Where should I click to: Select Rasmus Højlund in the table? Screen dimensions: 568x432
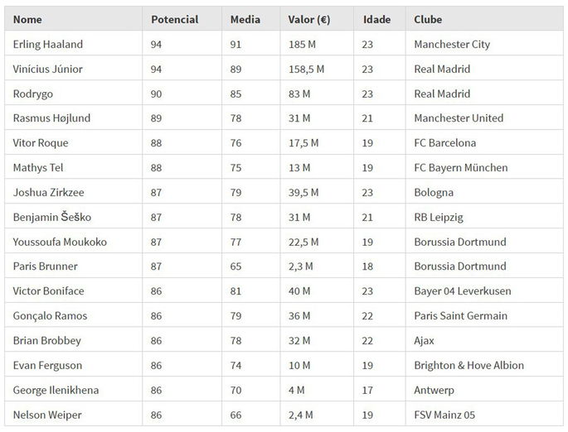coord(52,118)
